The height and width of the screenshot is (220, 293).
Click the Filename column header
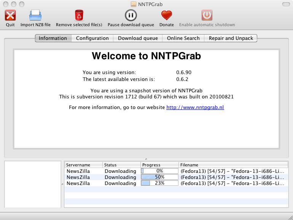tap(233, 165)
